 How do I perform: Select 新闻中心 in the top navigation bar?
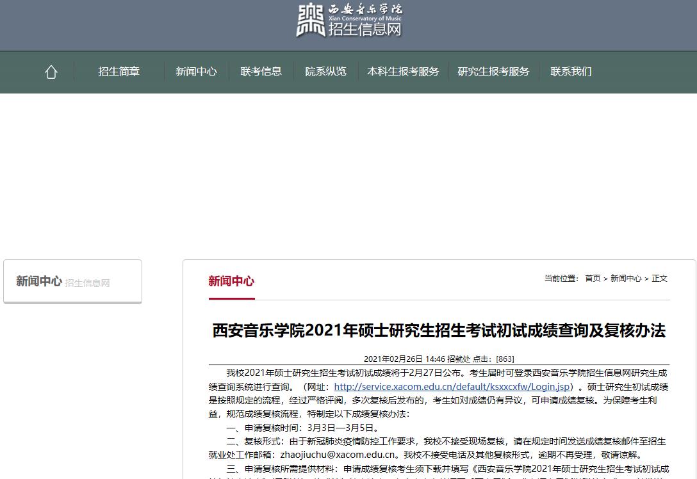(196, 72)
